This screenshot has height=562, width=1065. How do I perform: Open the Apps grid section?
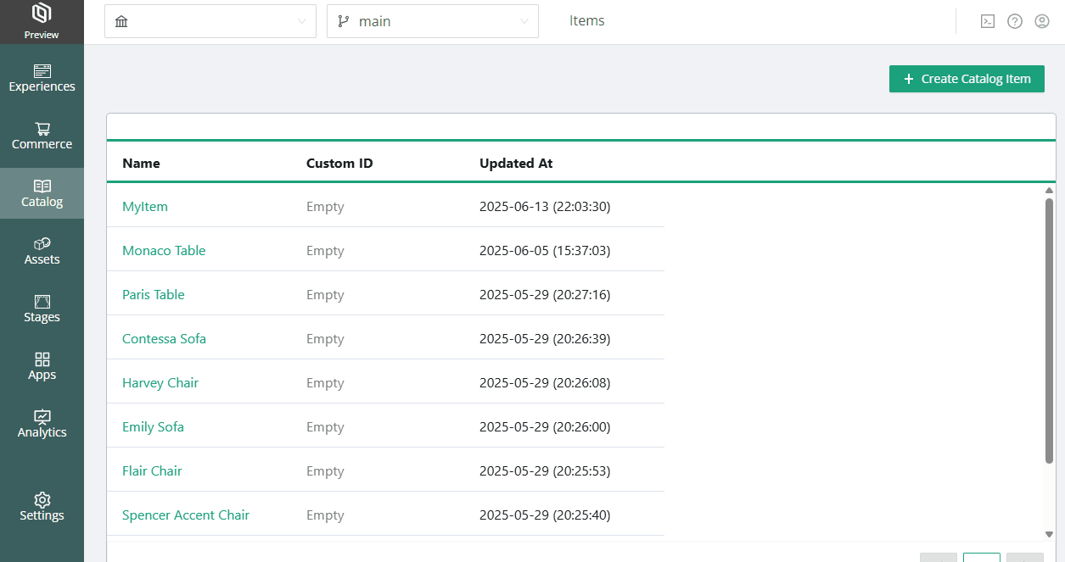coord(42,366)
